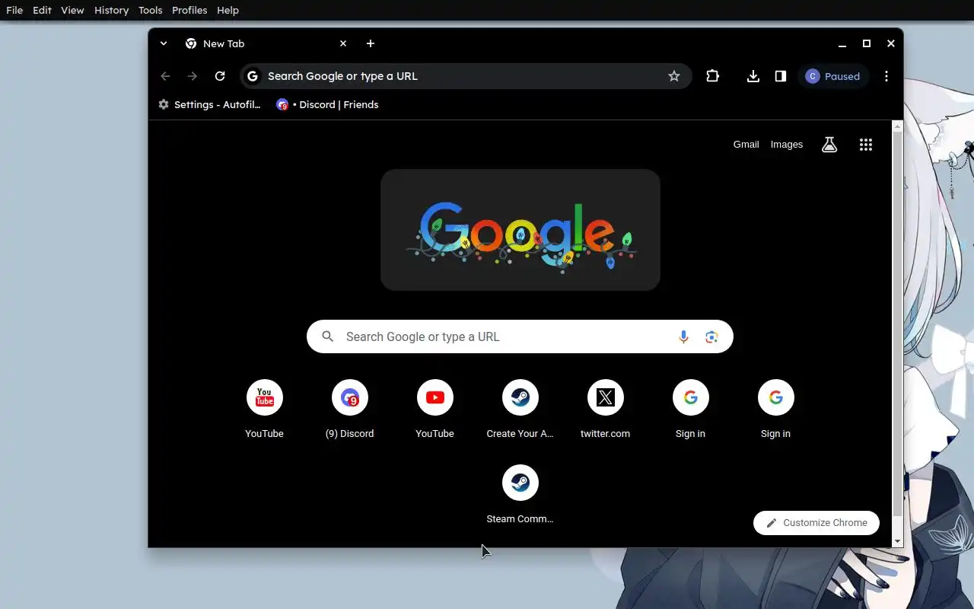Open the Profiles menu
Screen dimensions: 974x609
tap(189, 10)
